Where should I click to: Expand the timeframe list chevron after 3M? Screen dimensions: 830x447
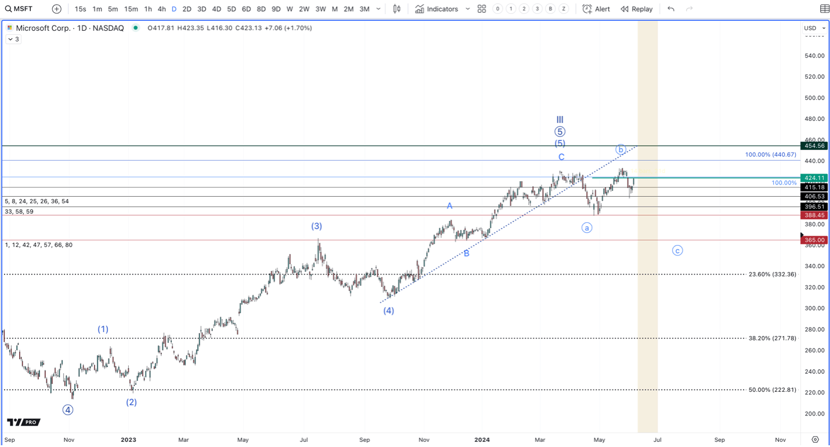[379, 9]
